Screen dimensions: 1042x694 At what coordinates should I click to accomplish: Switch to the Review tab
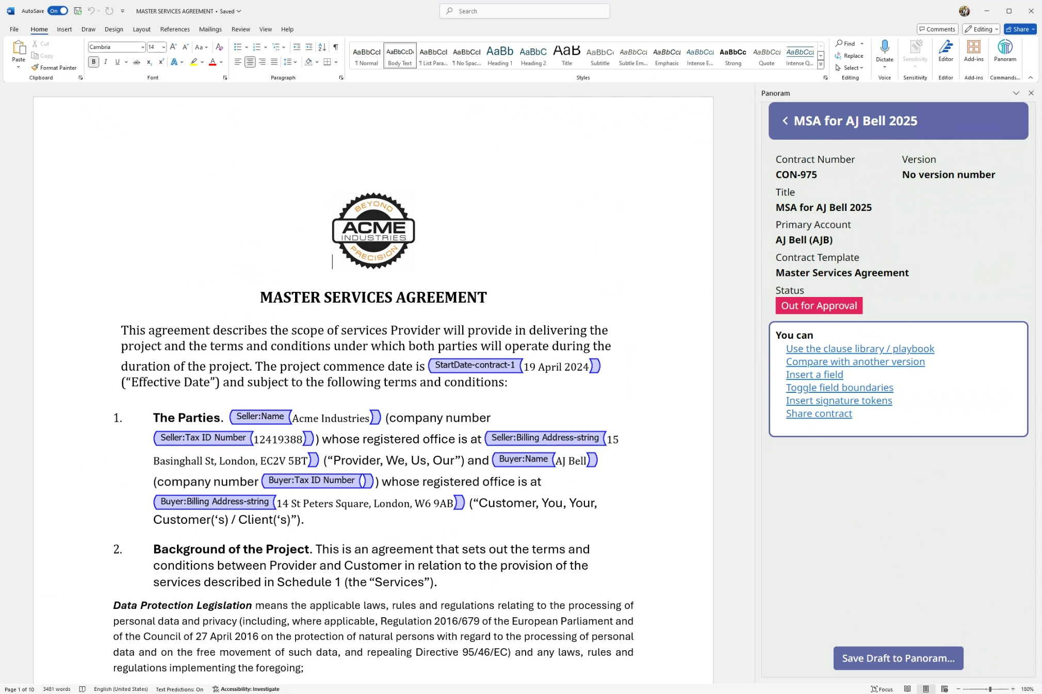click(x=240, y=29)
